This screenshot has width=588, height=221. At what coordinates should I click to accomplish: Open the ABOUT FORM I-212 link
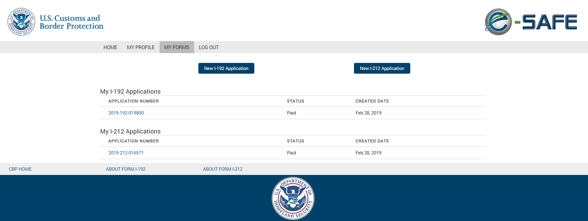click(223, 169)
